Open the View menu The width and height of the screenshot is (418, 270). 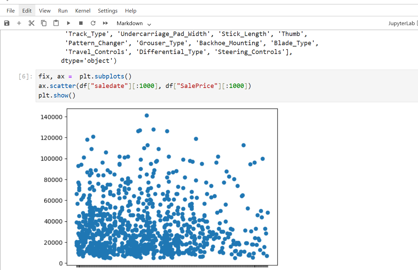pos(45,11)
